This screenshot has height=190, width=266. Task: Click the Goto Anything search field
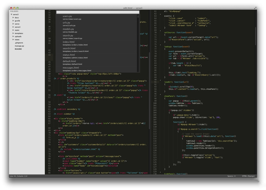coord(97,12)
